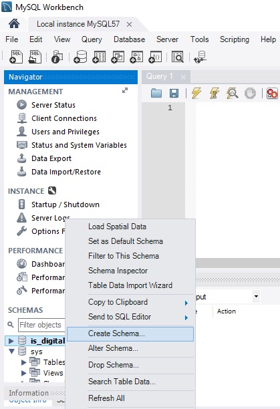The image size is (280, 409).
Task: Open the object inspector info icon
Action: [57, 57]
